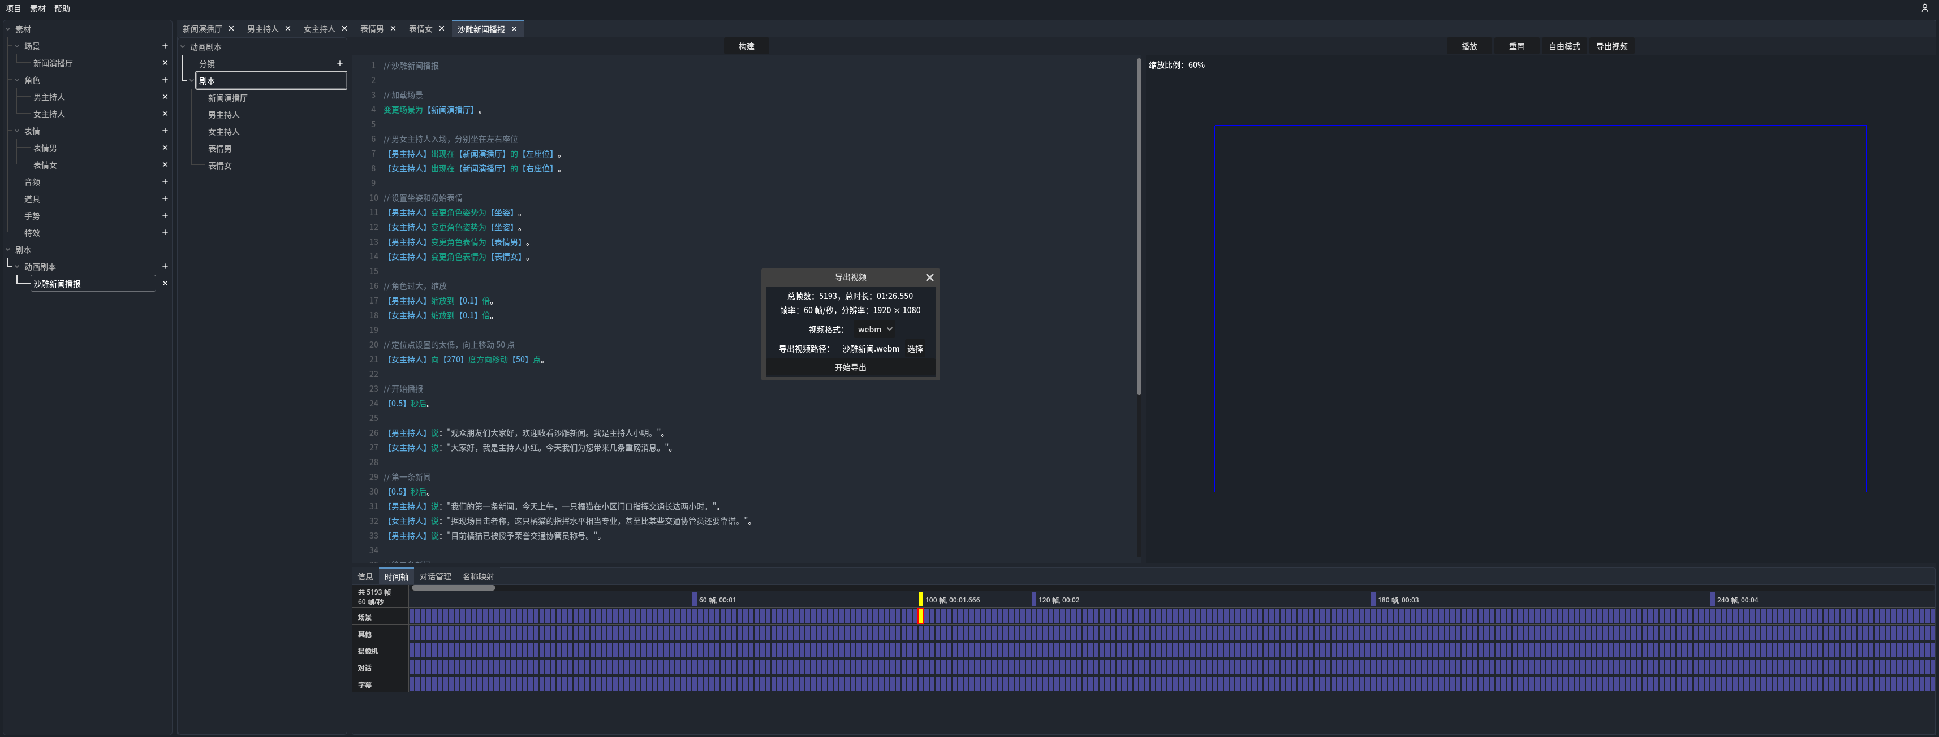Click the timeline horizontal scrollbar

(453, 588)
